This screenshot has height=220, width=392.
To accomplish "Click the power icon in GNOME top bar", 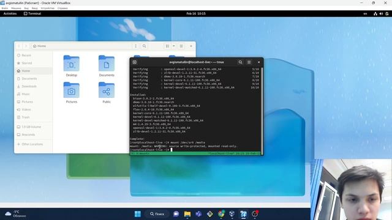I will (x=386, y=13).
